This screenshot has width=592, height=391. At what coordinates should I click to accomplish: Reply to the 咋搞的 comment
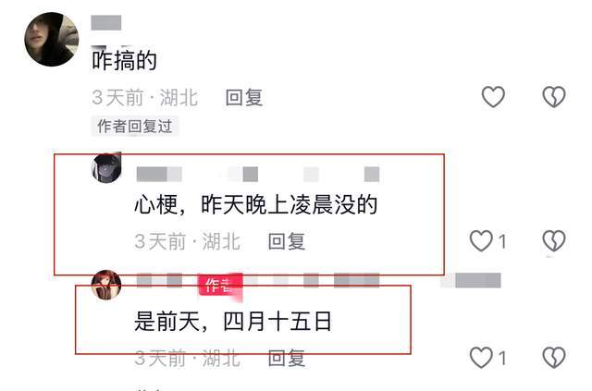point(244,98)
